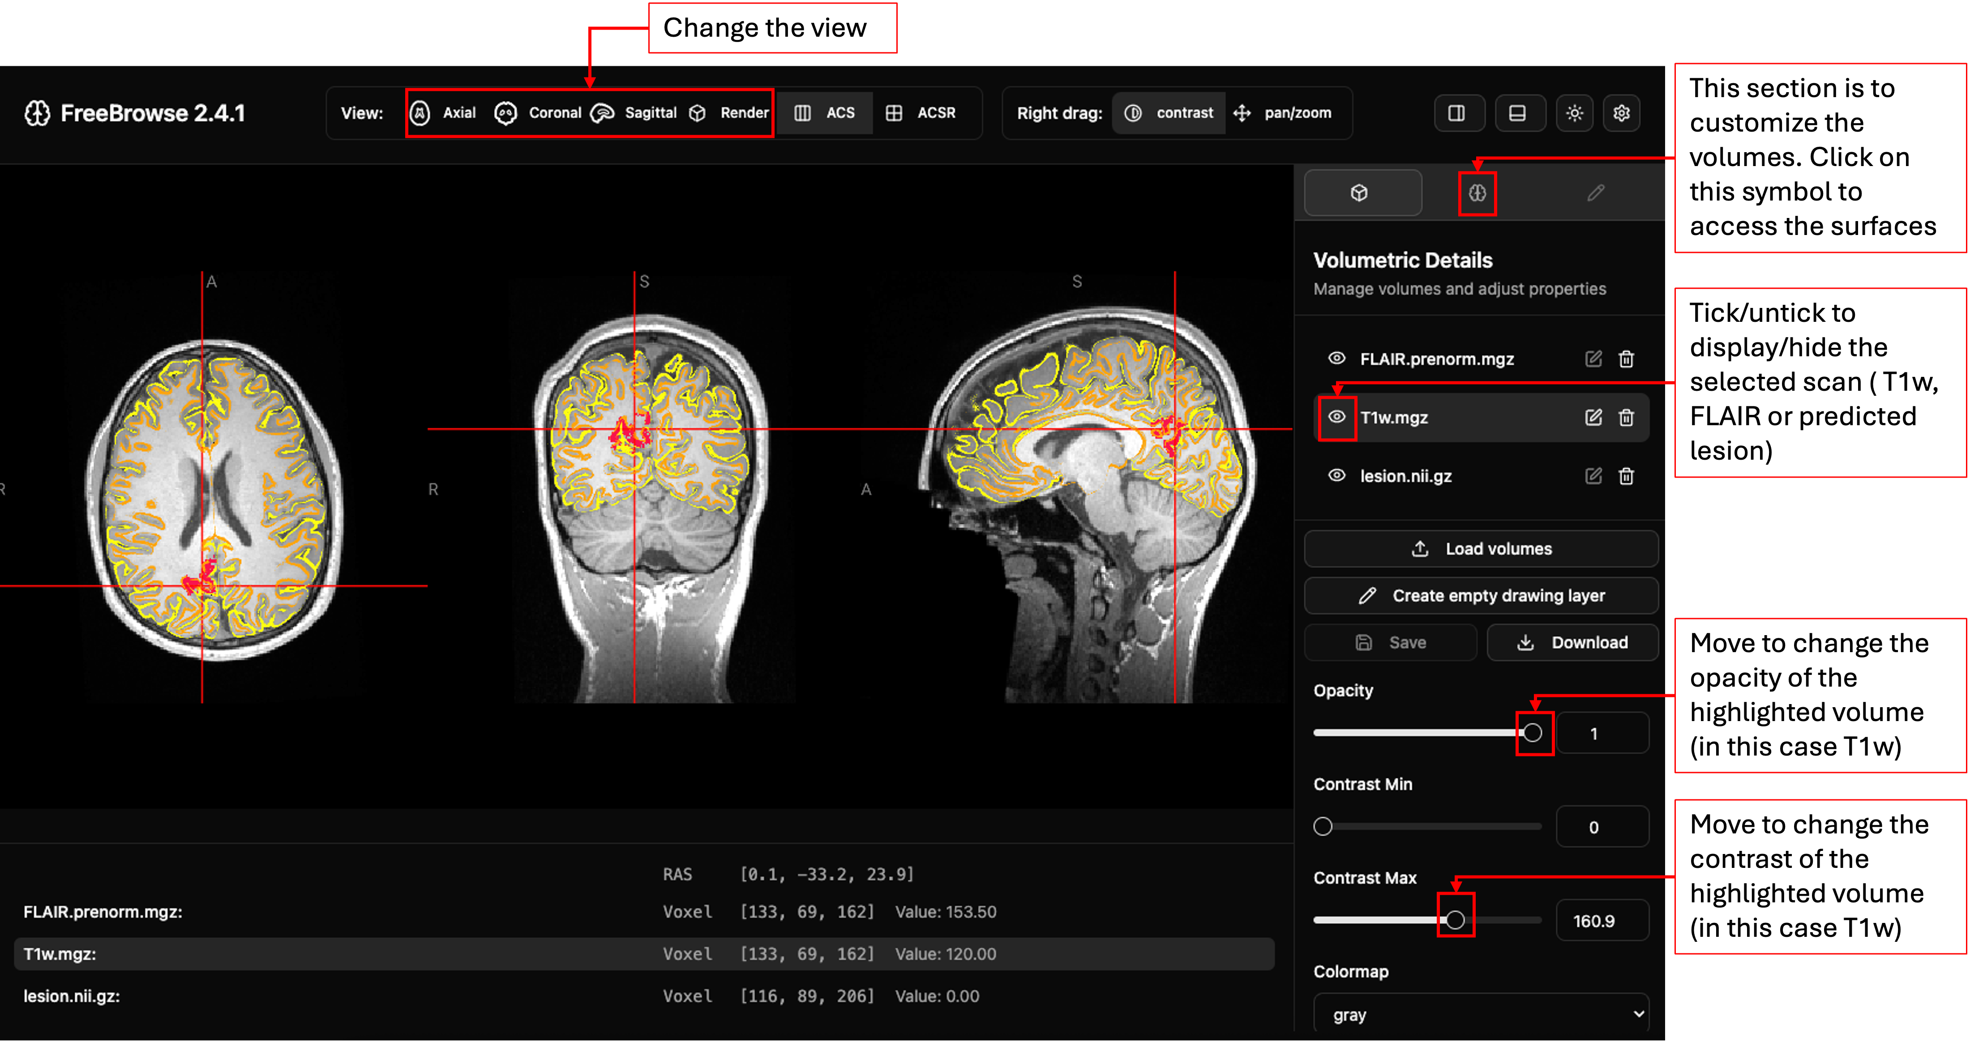Image resolution: width=1970 pixels, height=1042 pixels.
Task: Select lesion.nii.gz in volume list
Action: 1482,475
